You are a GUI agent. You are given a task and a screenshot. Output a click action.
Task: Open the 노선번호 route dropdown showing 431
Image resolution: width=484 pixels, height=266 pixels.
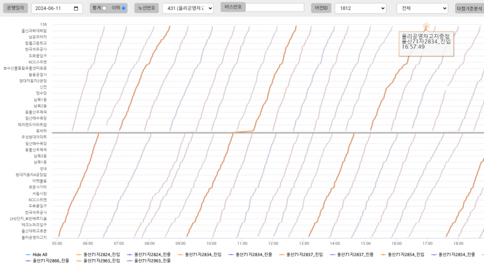pyautogui.click(x=188, y=9)
